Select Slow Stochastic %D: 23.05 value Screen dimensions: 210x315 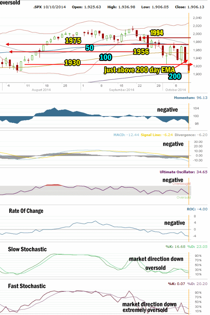pyautogui.click(x=197, y=247)
